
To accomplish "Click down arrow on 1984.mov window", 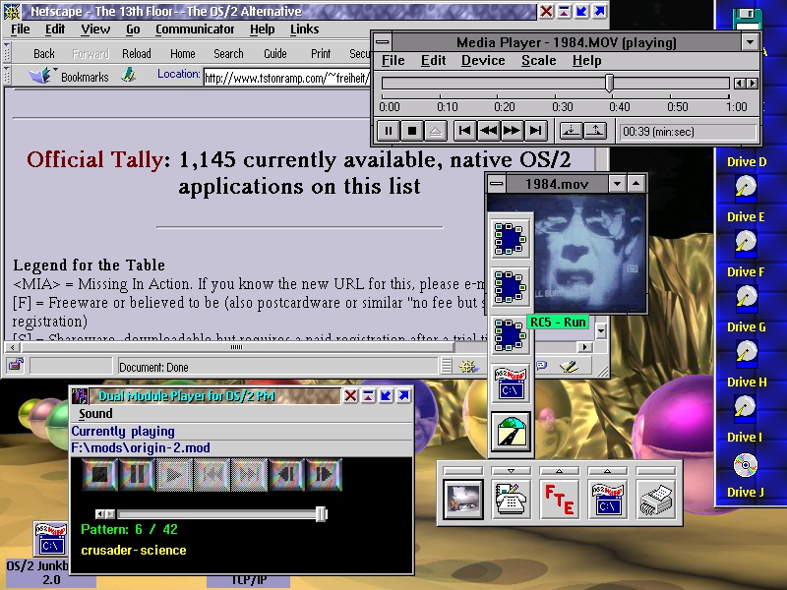I will tap(618, 184).
